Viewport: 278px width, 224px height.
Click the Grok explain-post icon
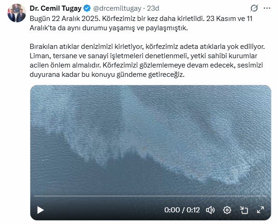pos(254,8)
